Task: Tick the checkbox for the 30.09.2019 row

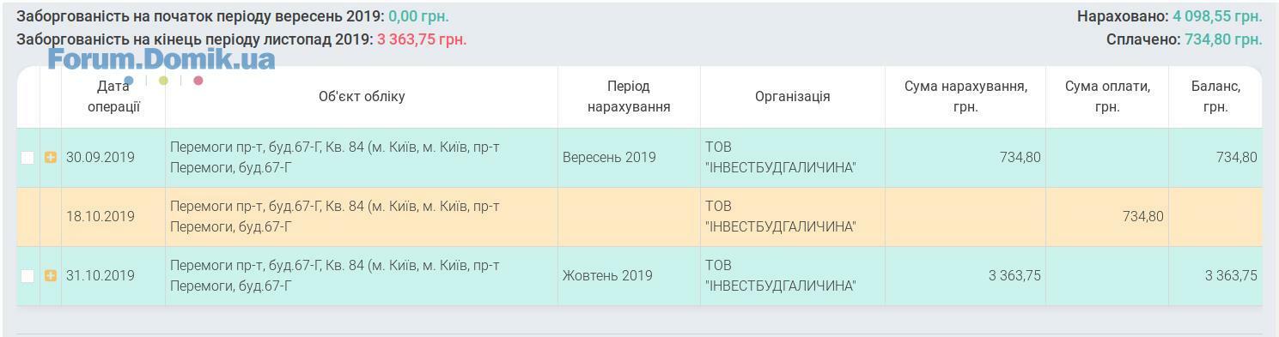Action: tap(27, 158)
